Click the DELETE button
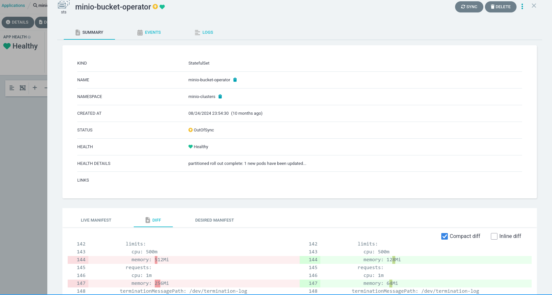Image resolution: width=552 pixels, height=295 pixels. [500, 7]
